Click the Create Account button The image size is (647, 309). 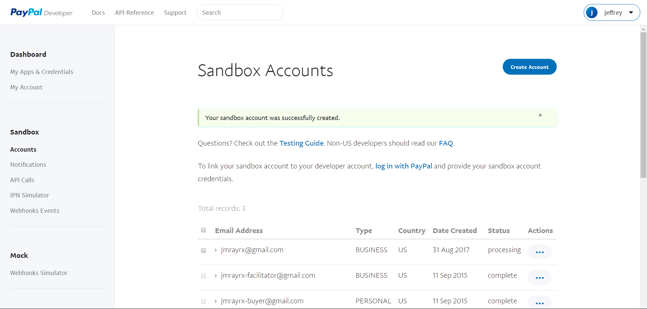click(529, 67)
